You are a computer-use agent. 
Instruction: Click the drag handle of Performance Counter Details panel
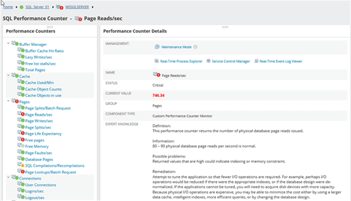coord(225,27)
